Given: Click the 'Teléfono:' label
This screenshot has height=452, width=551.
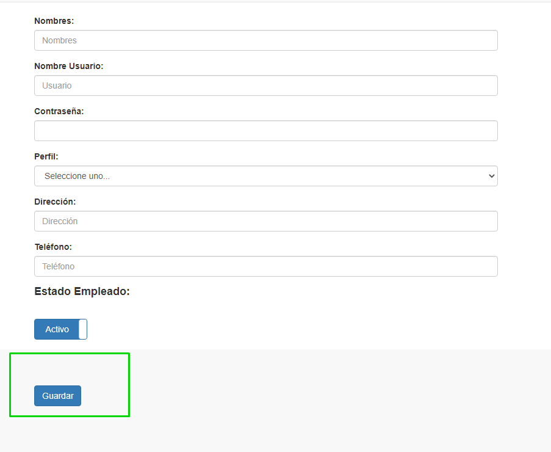Looking at the screenshot, I should click(x=53, y=247).
